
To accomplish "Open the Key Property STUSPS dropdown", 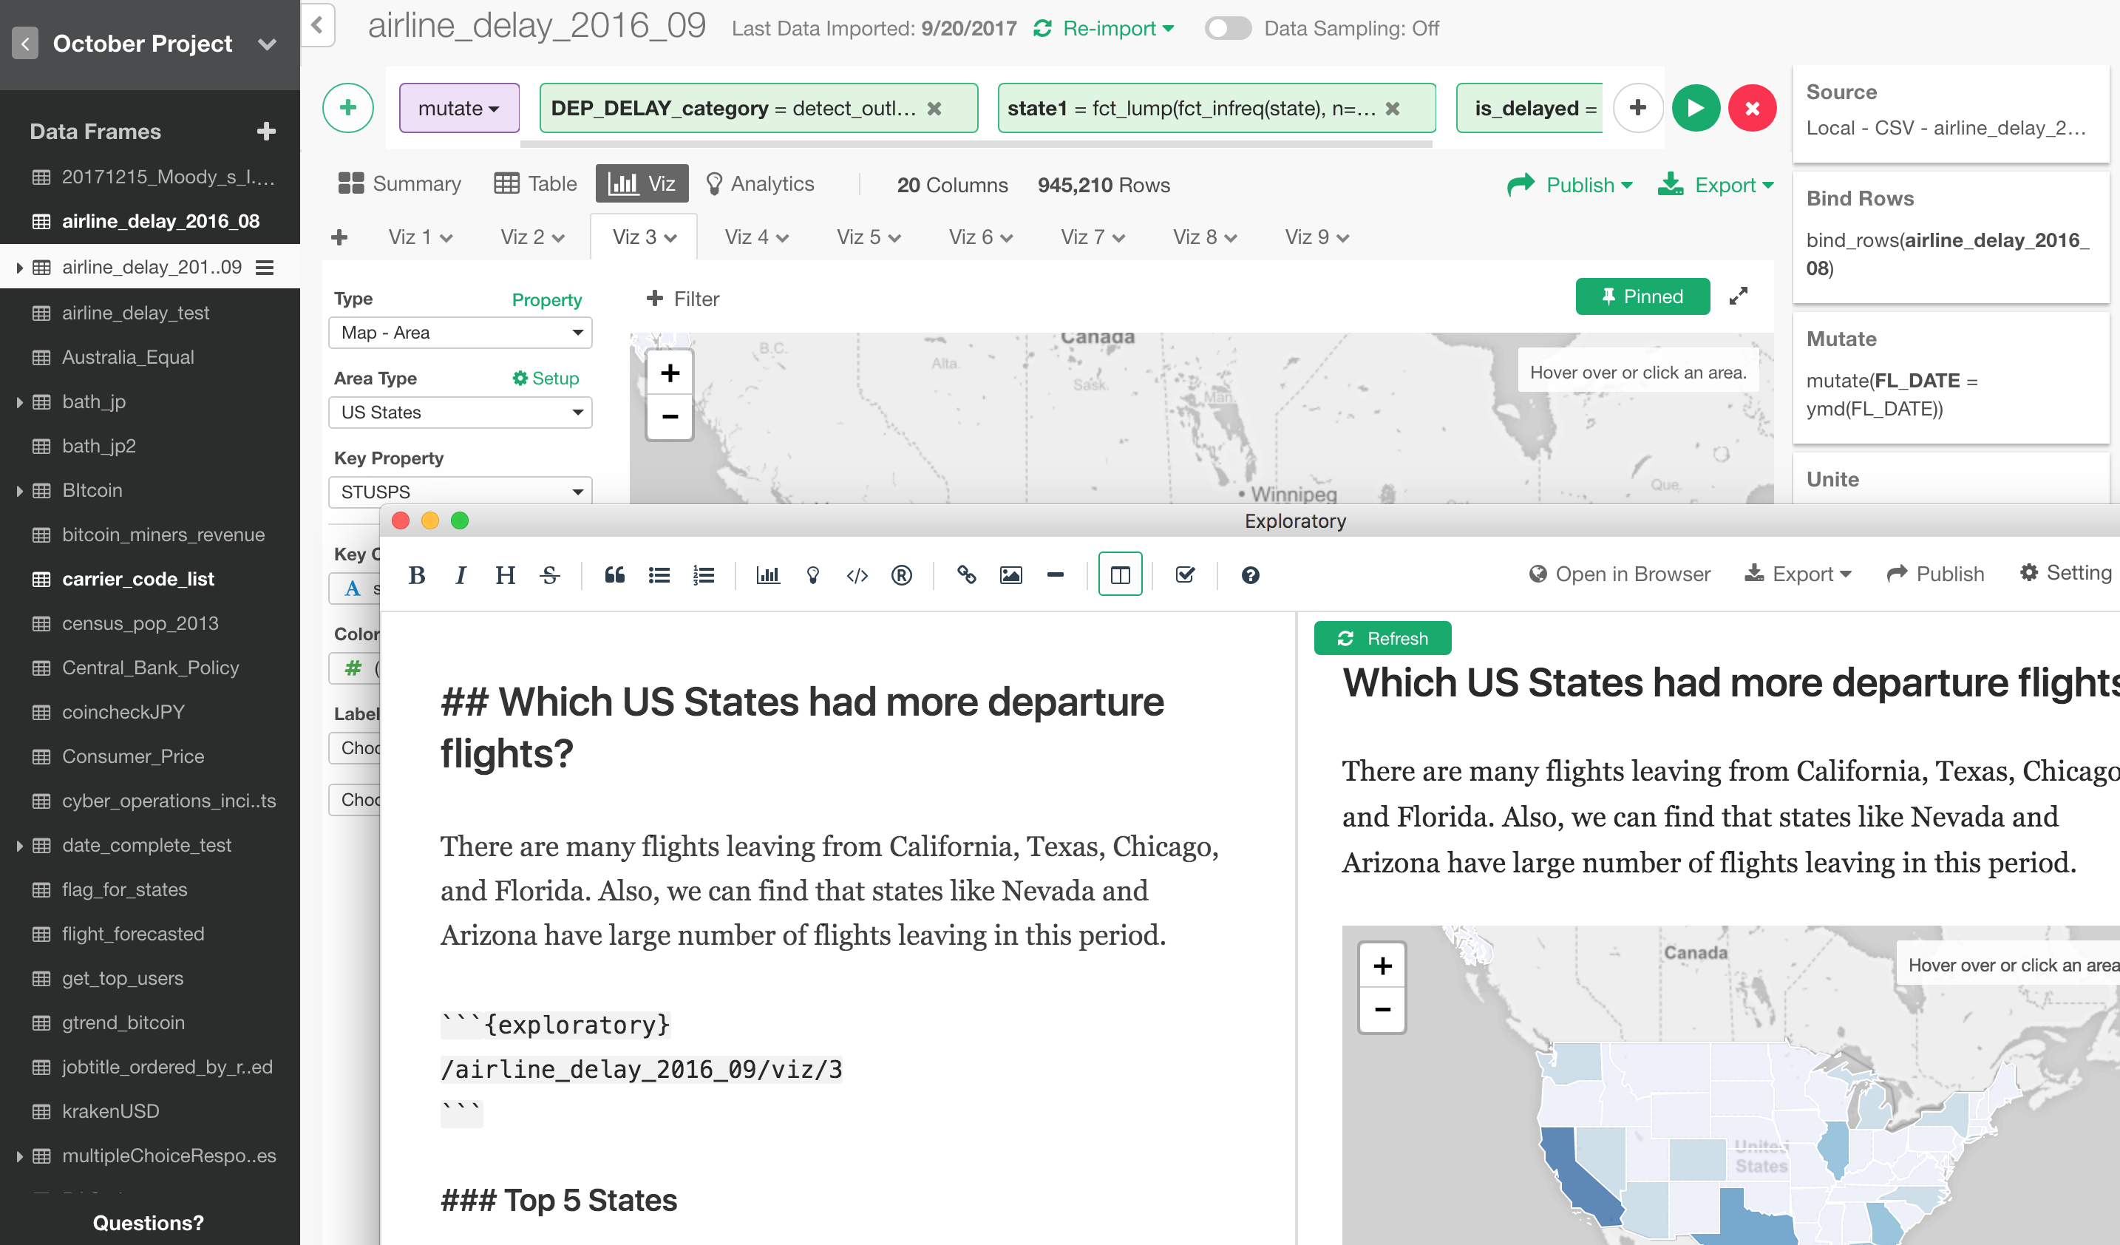I will pos(461,491).
